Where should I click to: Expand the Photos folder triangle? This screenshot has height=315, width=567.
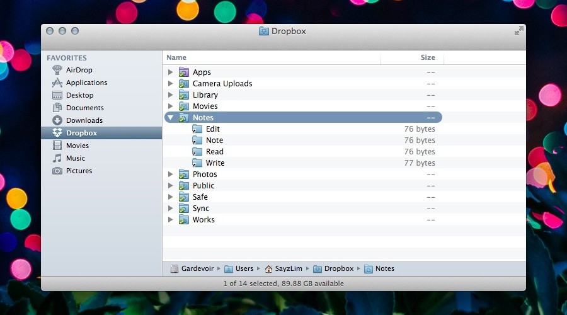tap(171, 175)
